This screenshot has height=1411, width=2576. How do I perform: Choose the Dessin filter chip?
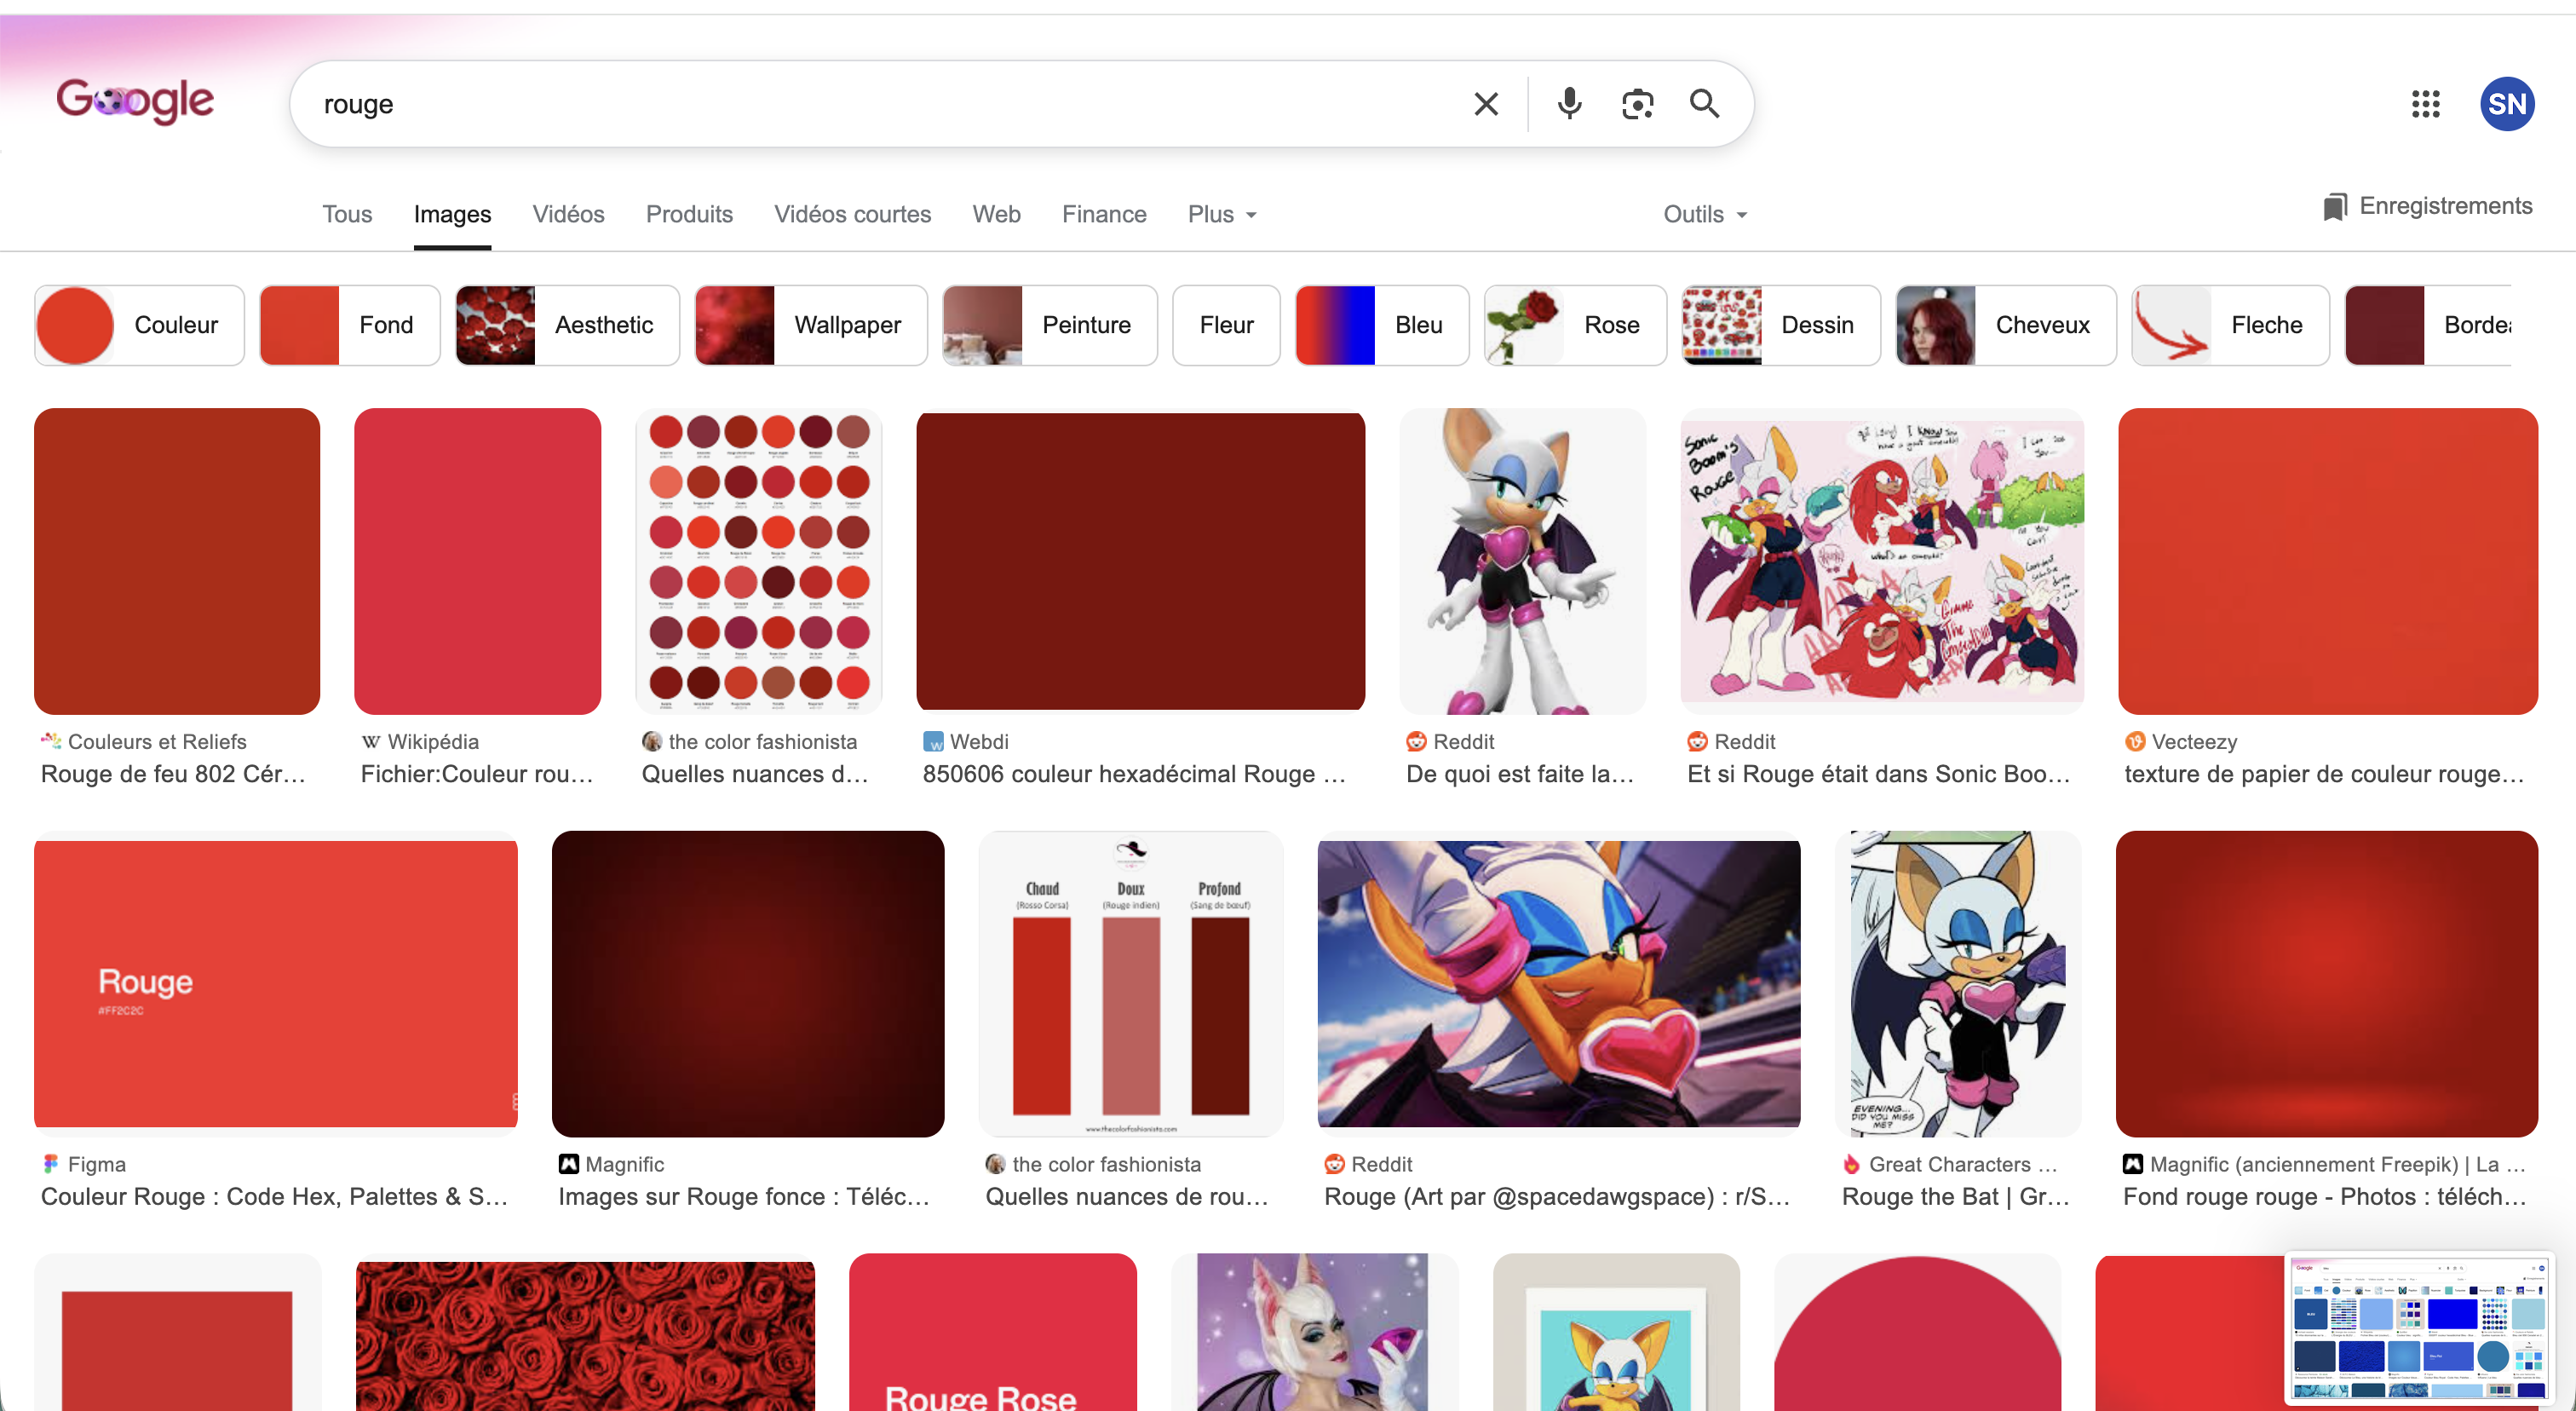click(1781, 325)
